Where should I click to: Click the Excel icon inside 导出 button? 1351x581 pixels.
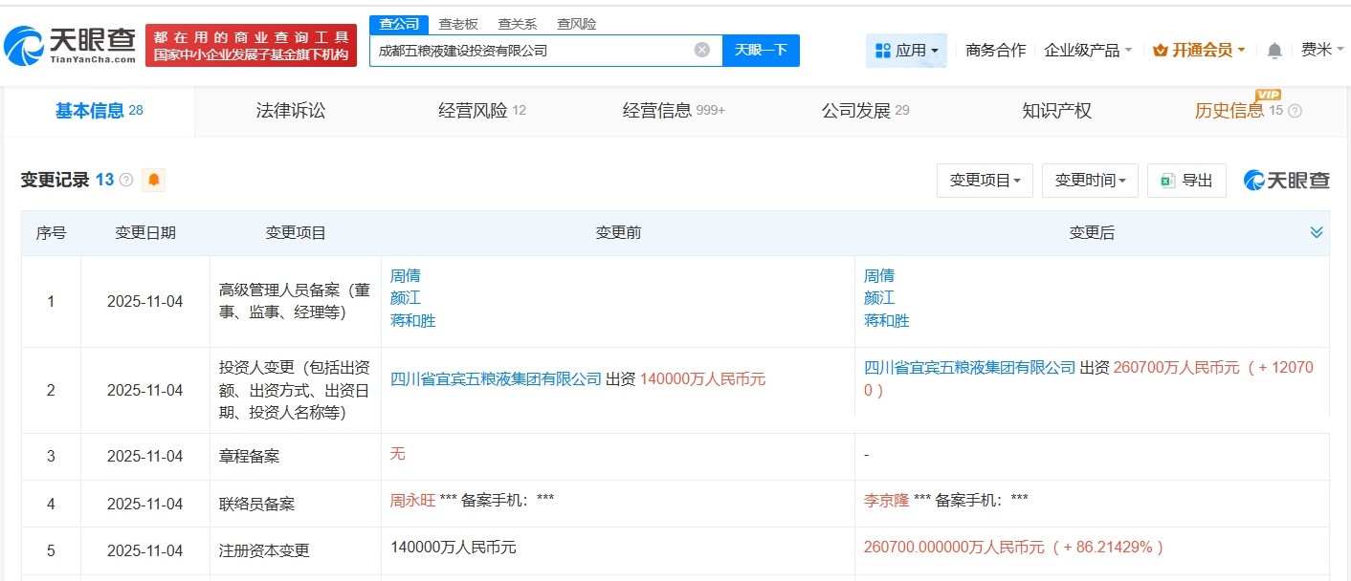tap(1165, 181)
